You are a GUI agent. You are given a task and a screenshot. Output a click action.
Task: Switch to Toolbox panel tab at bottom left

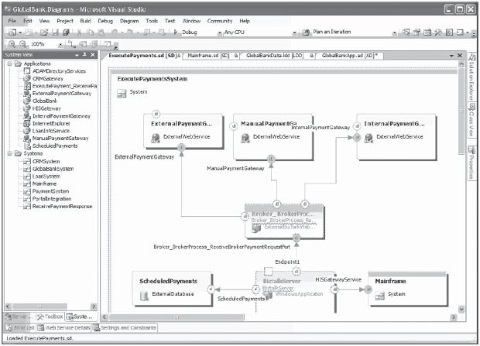pyautogui.click(x=50, y=317)
